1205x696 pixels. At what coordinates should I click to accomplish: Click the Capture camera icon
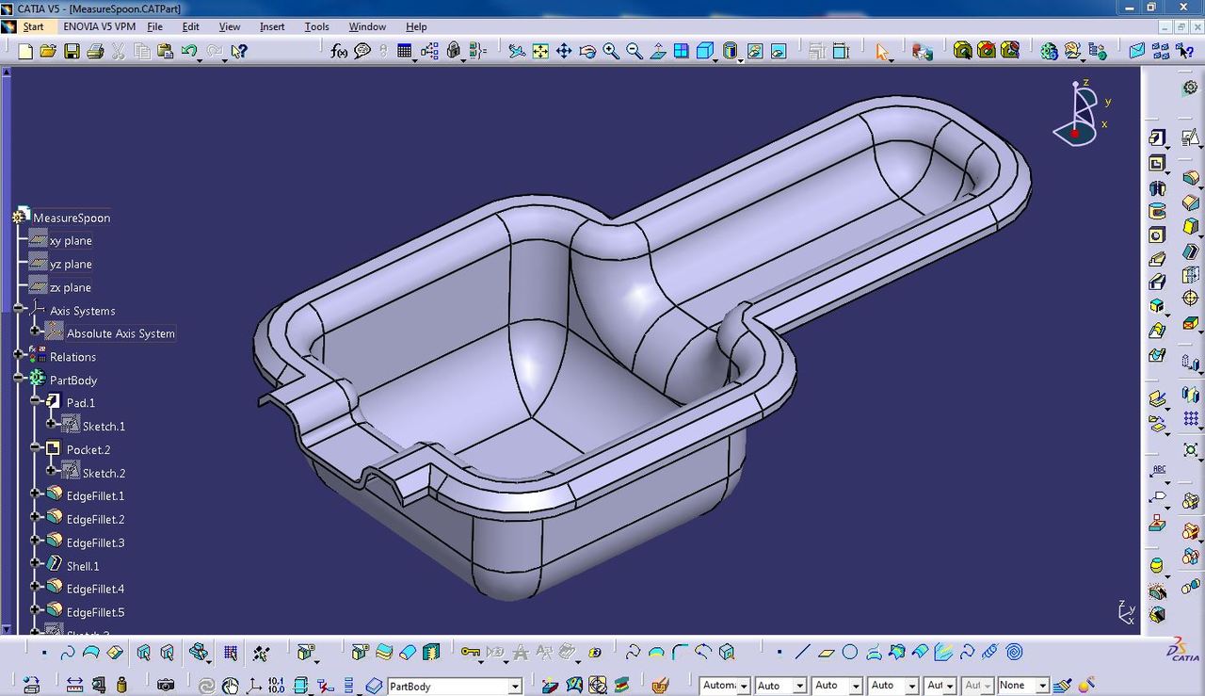pos(166,684)
